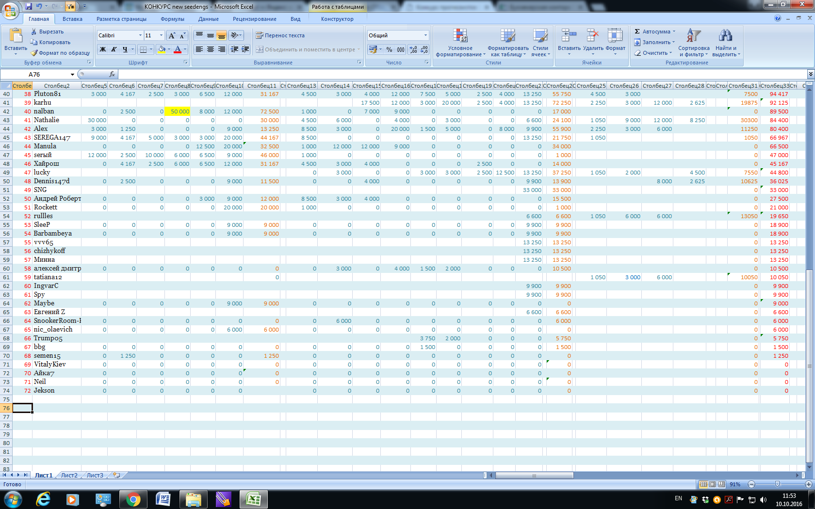Open the Name Box dropdown arrow
The height and width of the screenshot is (509, 815).
point(72,75)
